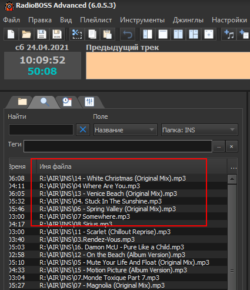Screen dimensions: 250x290
Task: Click the date сб 24.04.2021
Action: coord(42,48)
